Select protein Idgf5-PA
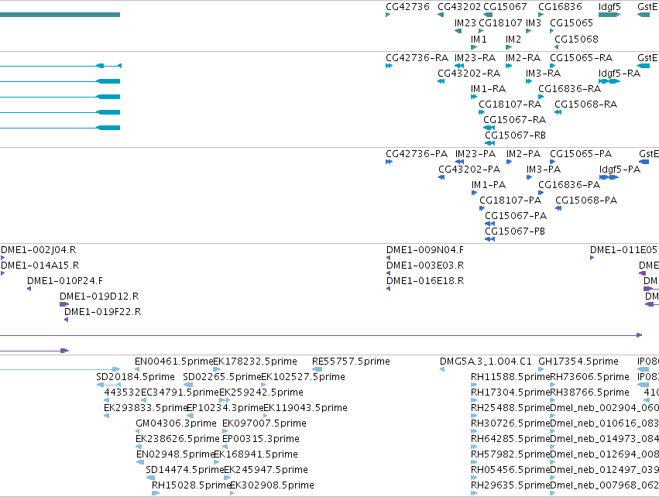 pos(620,170)
